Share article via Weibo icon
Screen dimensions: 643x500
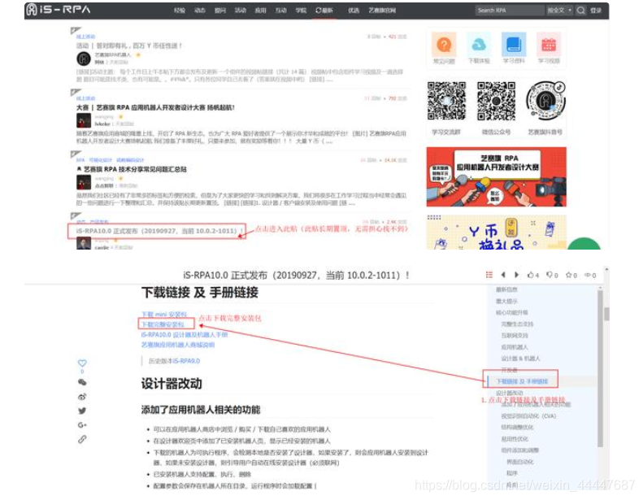click(x=82, y=397)
